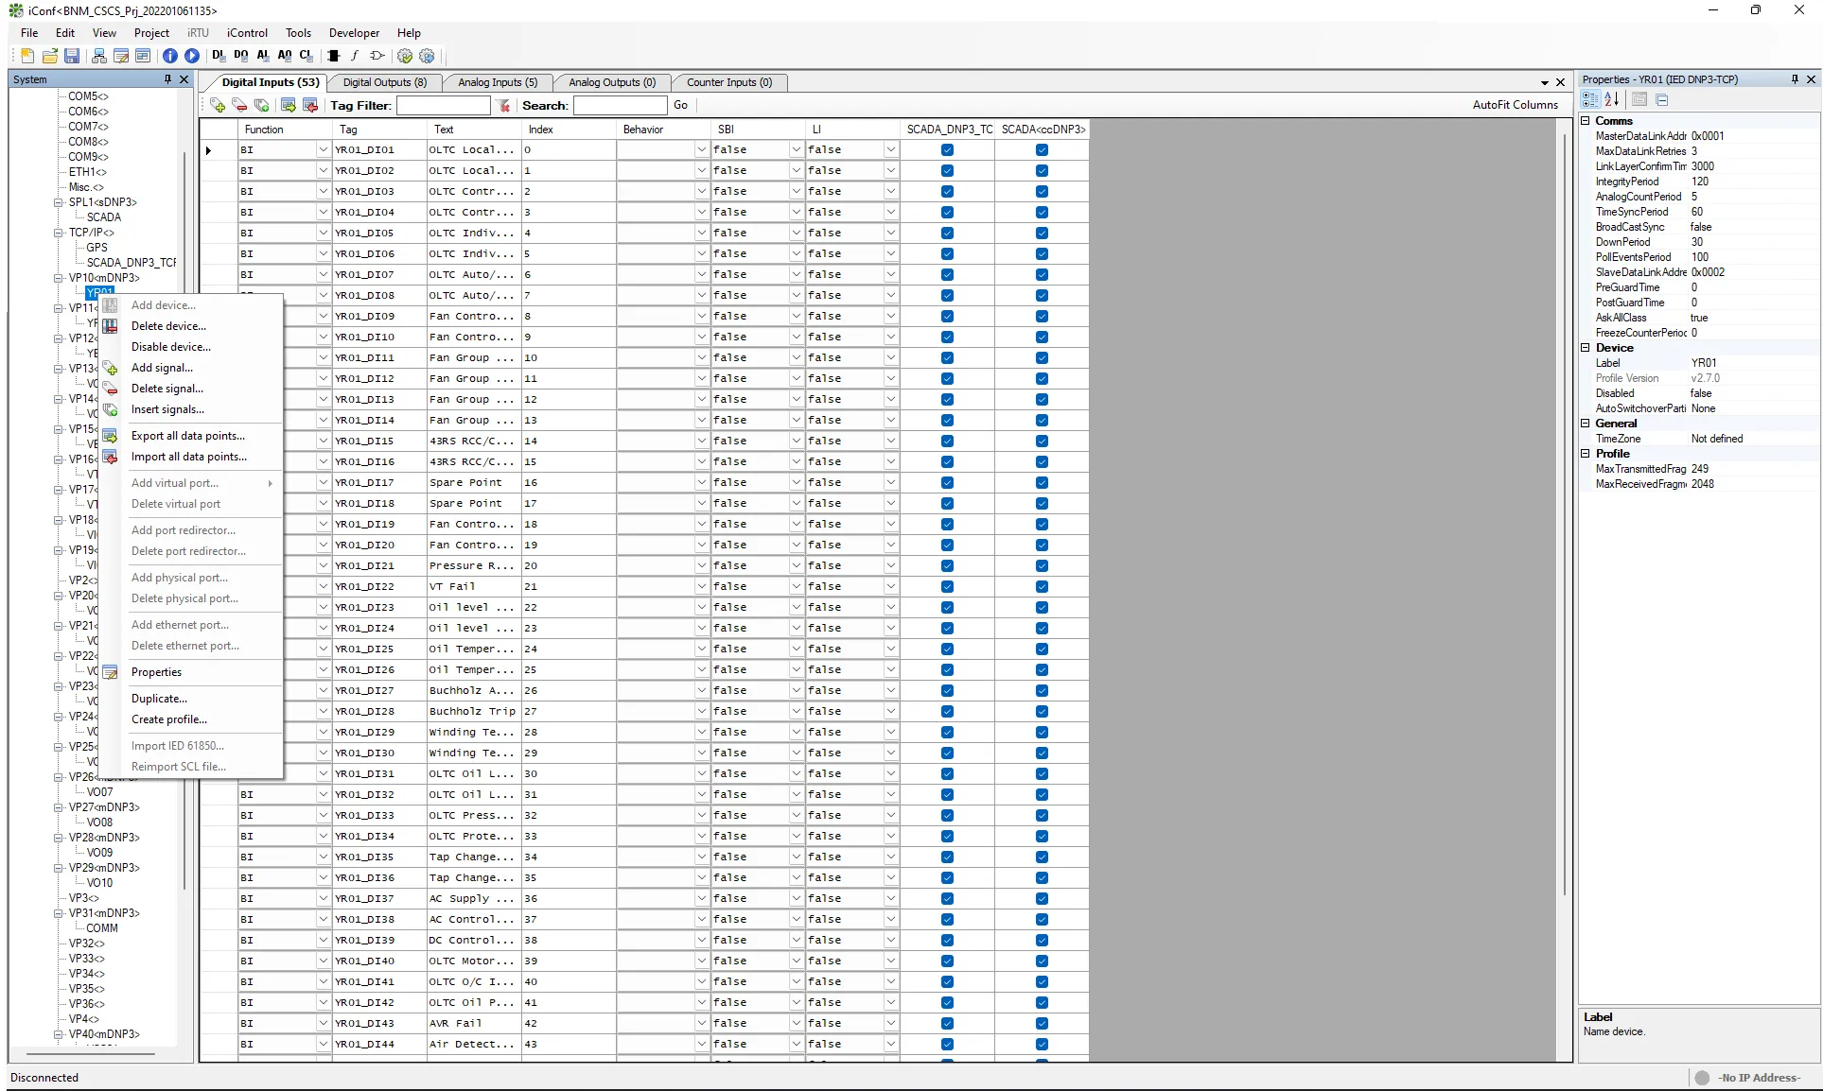Viewport: 1823px width, 1091px height.
Task: Toggle SCADA_DNP3_TC checkbox for YR01_DI20
Action: pos(947,545)
